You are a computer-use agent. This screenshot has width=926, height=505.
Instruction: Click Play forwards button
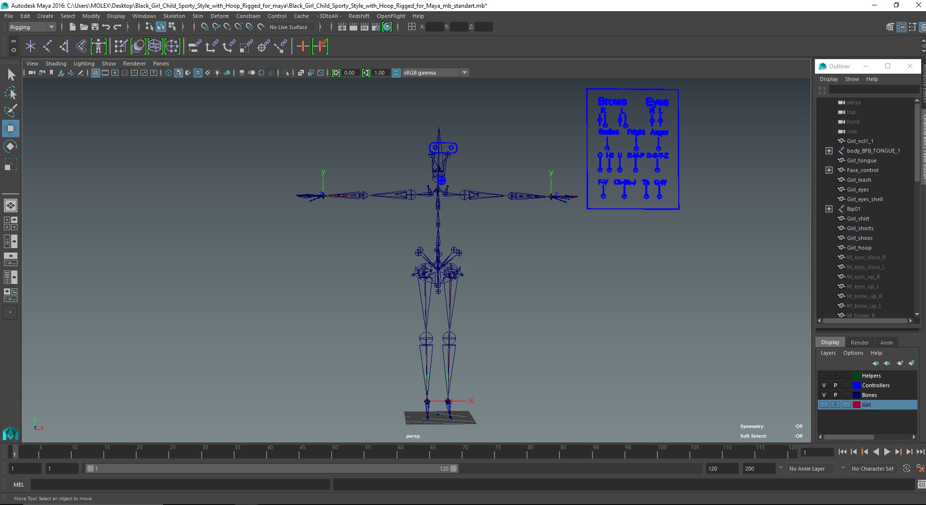click(887, 452)
